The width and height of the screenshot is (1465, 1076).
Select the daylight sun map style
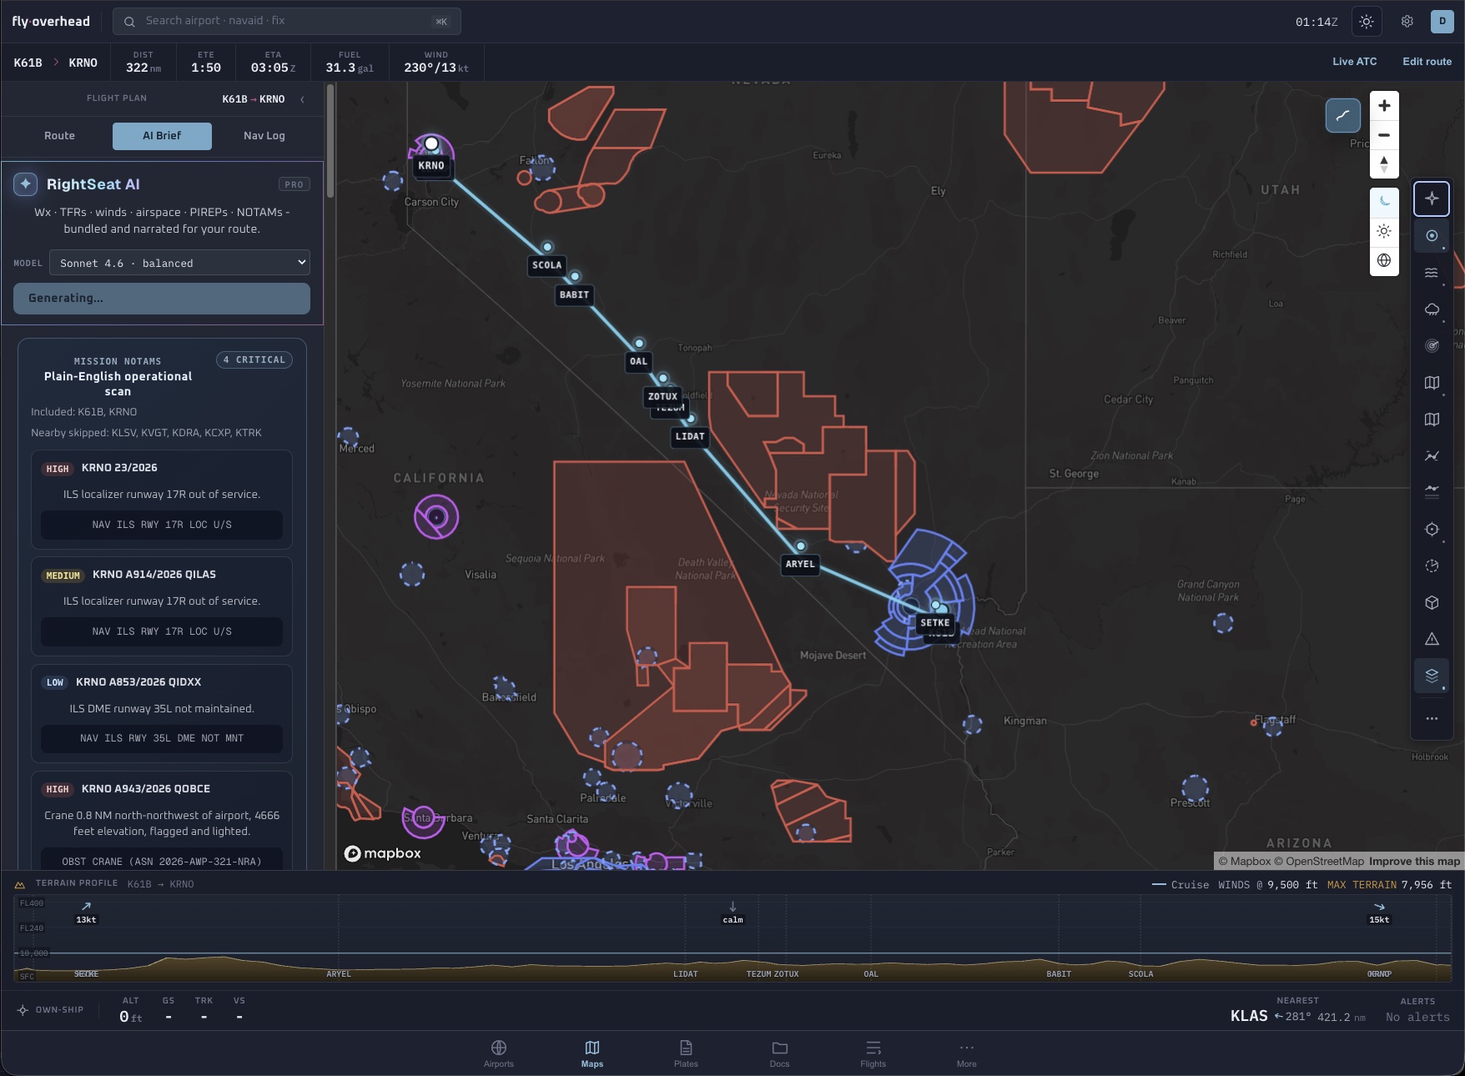1384,231
